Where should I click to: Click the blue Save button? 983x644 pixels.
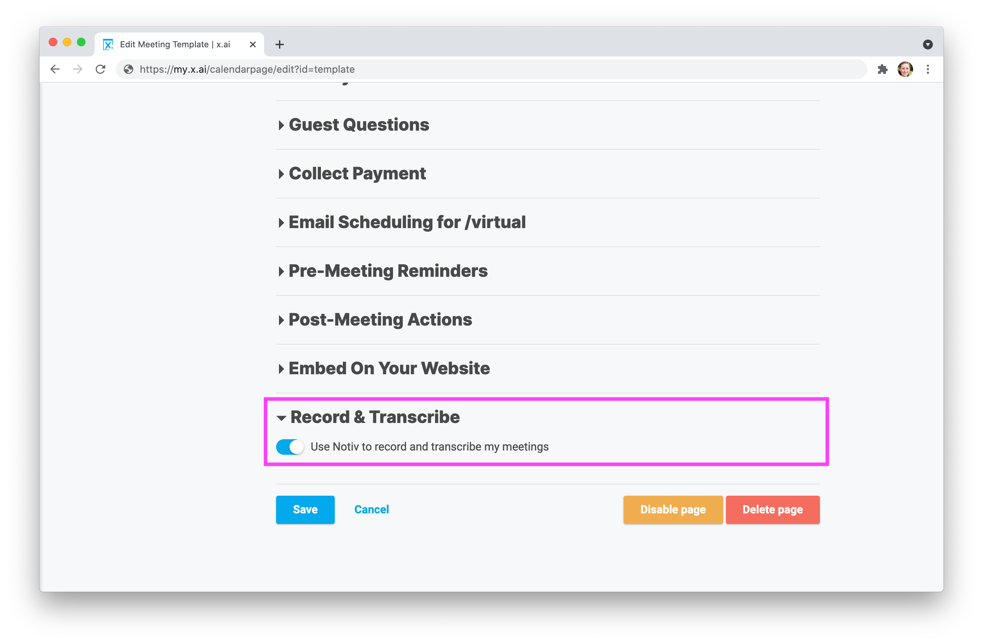tap(305, 510)
